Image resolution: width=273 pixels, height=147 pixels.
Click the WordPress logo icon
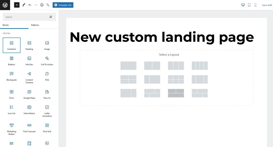coord(5,5)
